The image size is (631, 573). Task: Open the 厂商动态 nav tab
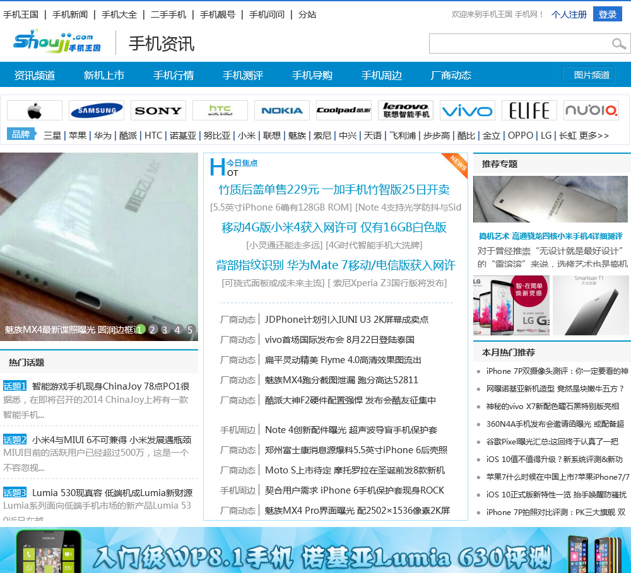pos(451,75)
